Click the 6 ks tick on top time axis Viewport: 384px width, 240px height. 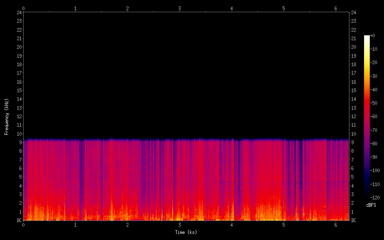tap(336, 8)
